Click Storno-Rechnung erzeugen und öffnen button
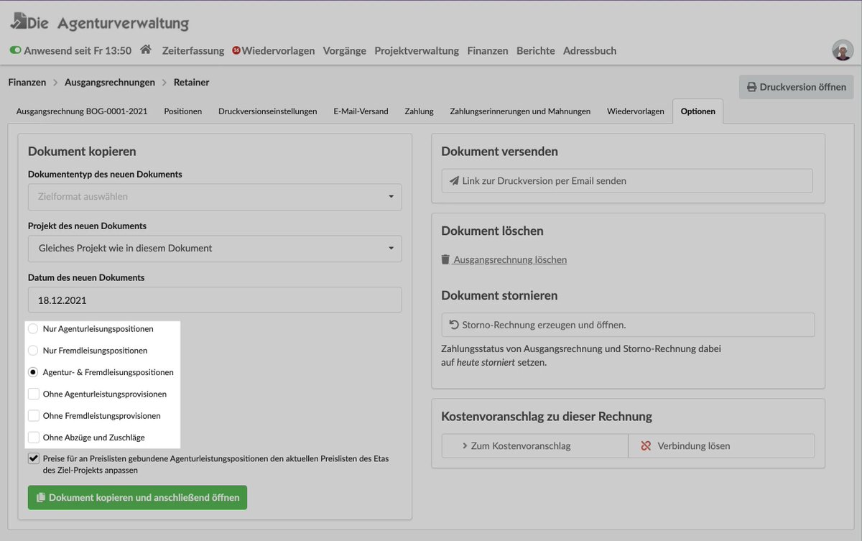 click(628, 325)
